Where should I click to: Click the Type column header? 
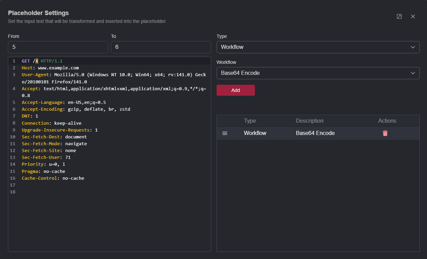(250, 121)
